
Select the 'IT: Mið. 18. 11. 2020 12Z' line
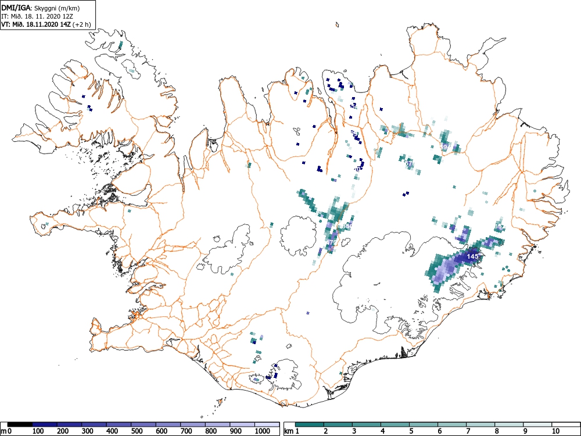(36, 16)
